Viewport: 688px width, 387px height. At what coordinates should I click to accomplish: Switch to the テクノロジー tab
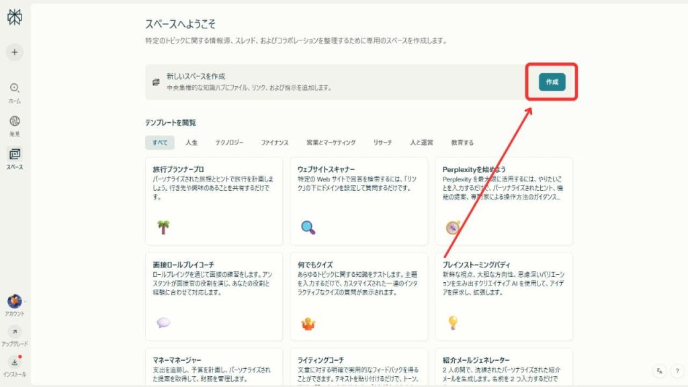[229, 142]
